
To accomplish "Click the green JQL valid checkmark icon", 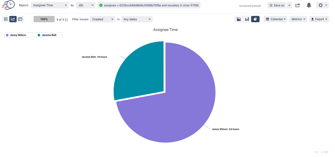I will 101,5.
